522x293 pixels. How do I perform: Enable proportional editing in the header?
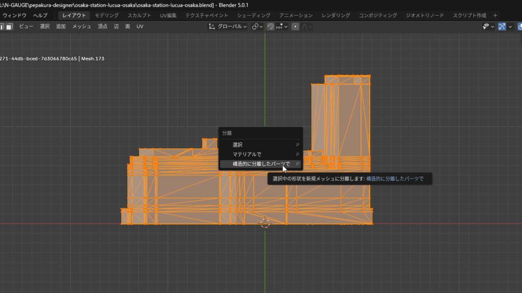[295, 26]
